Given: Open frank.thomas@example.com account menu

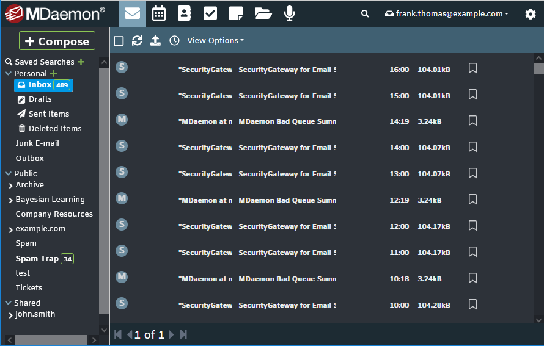Looking at the screenshot, I should pos(447,14).
